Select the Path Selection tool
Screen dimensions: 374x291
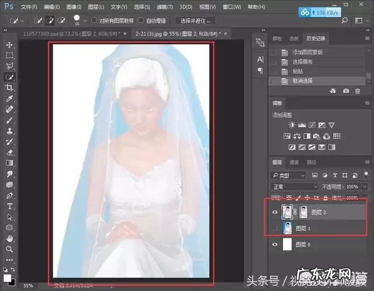(9, 217)
